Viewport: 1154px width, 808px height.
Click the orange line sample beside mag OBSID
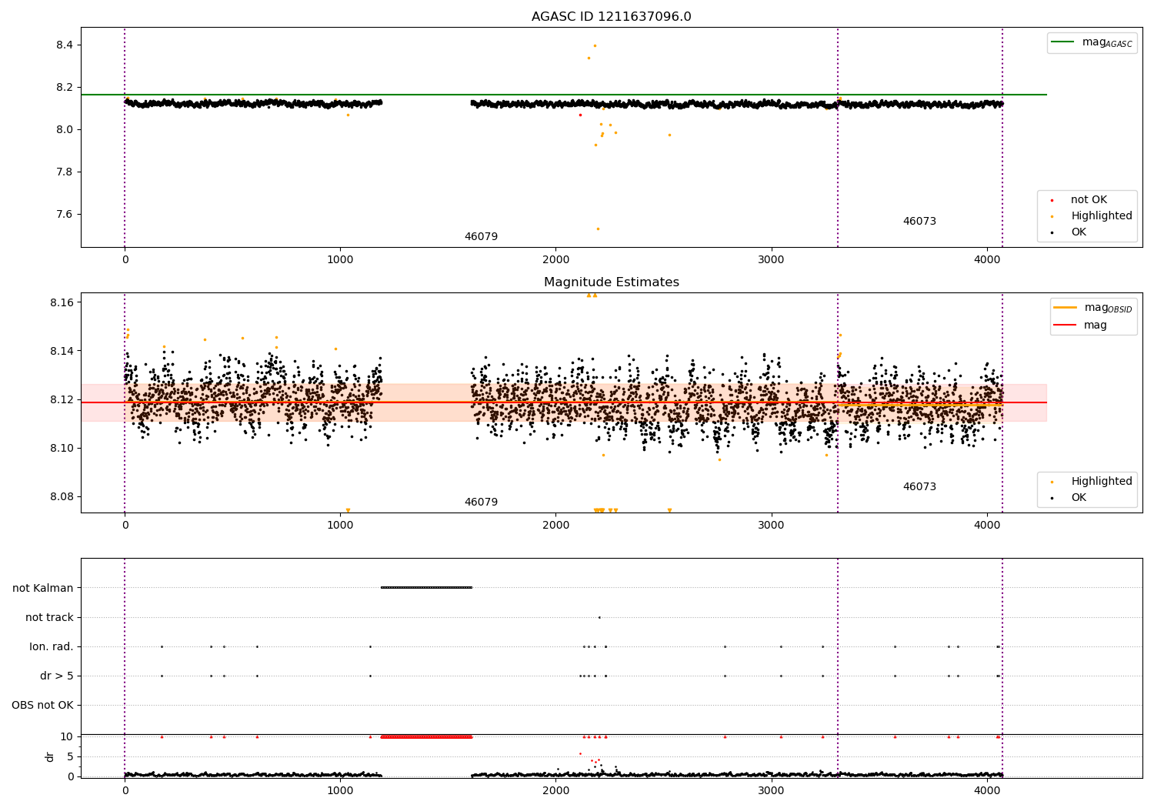1066,308
